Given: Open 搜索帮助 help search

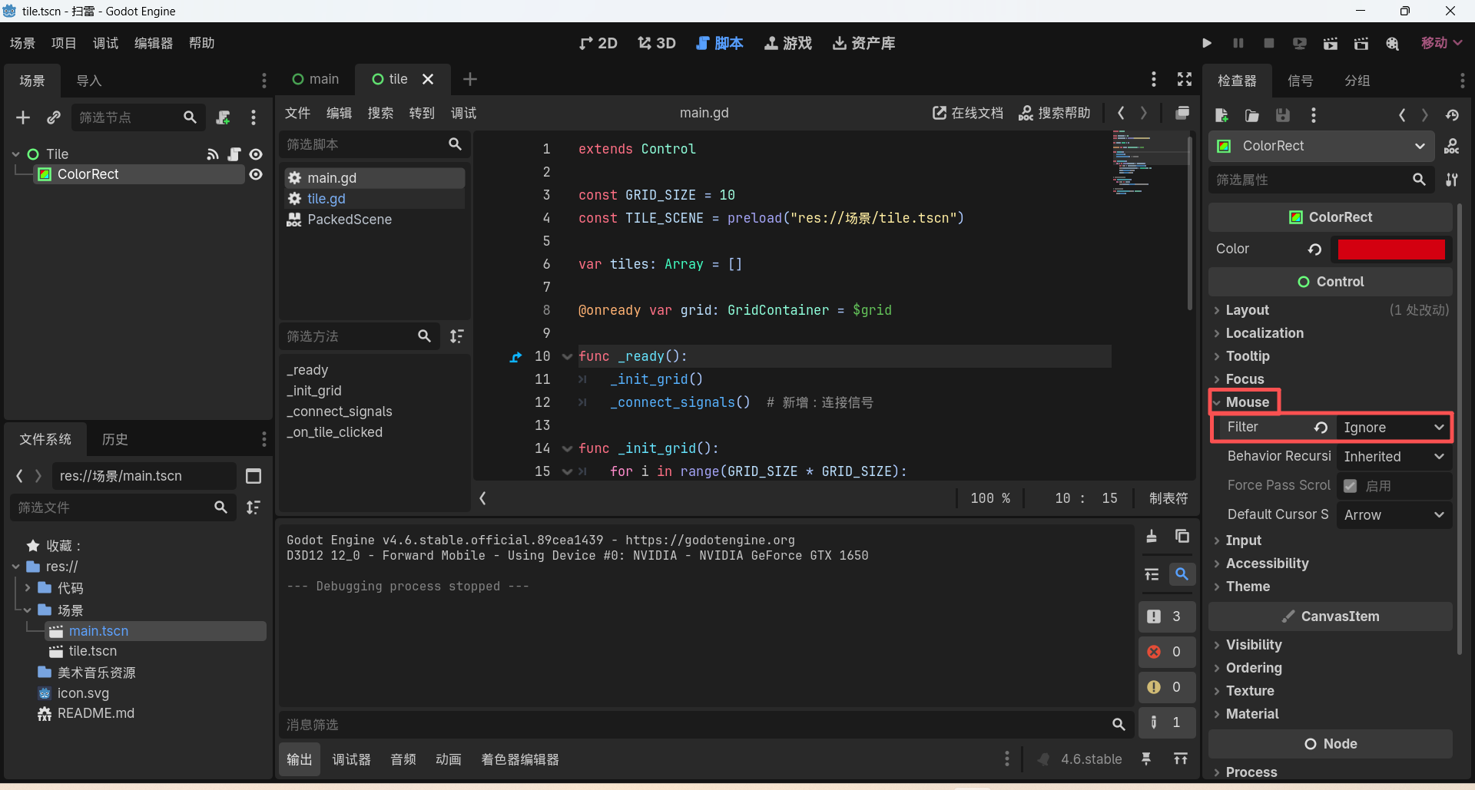Looking at the screenshot, I should pyautogui.click(x=1055, y=113).
